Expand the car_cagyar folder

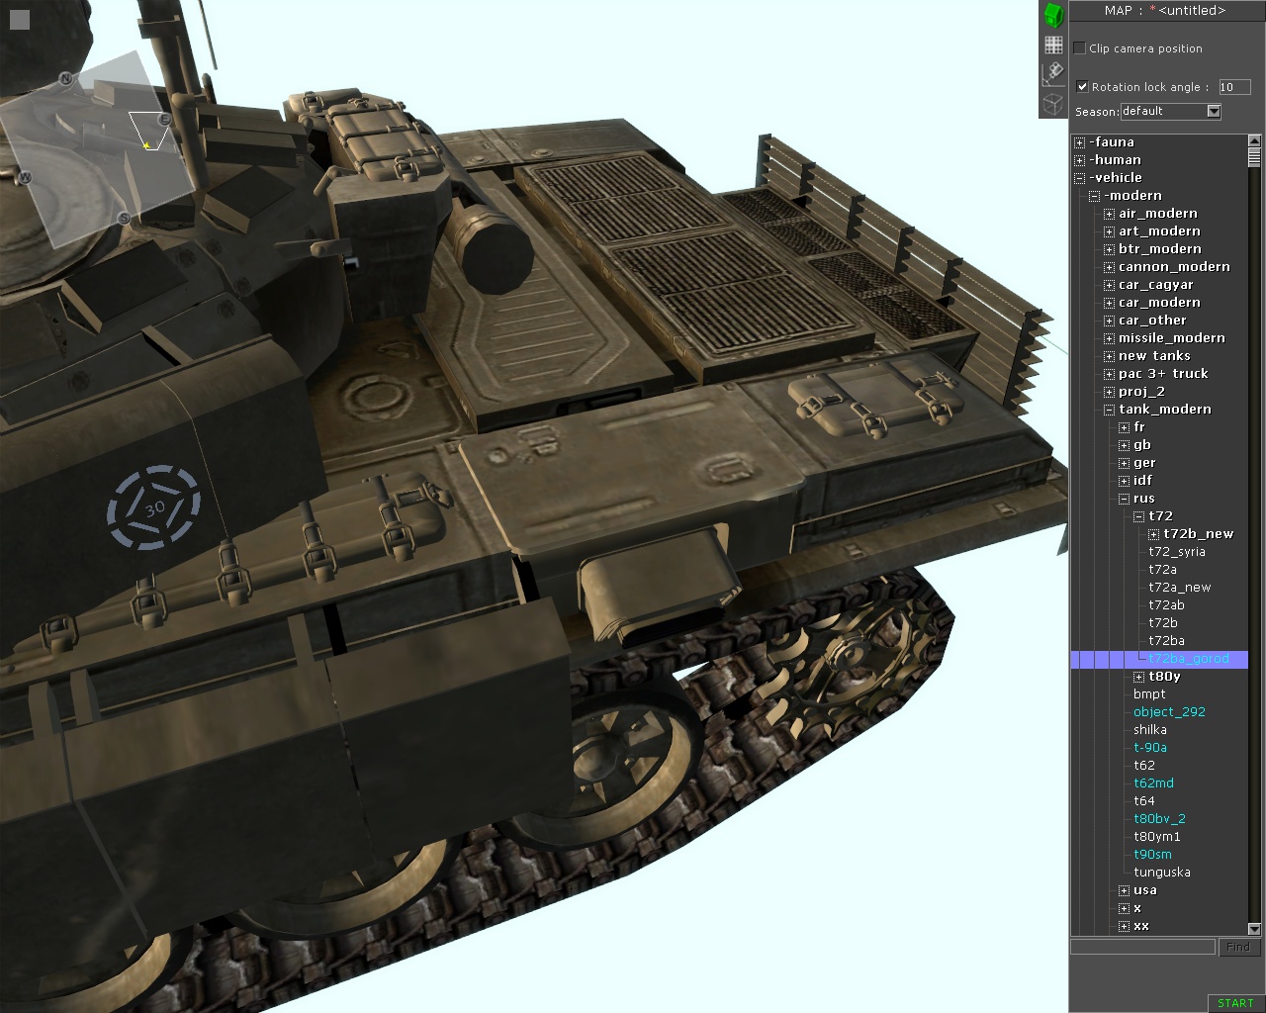point(1109,285)
